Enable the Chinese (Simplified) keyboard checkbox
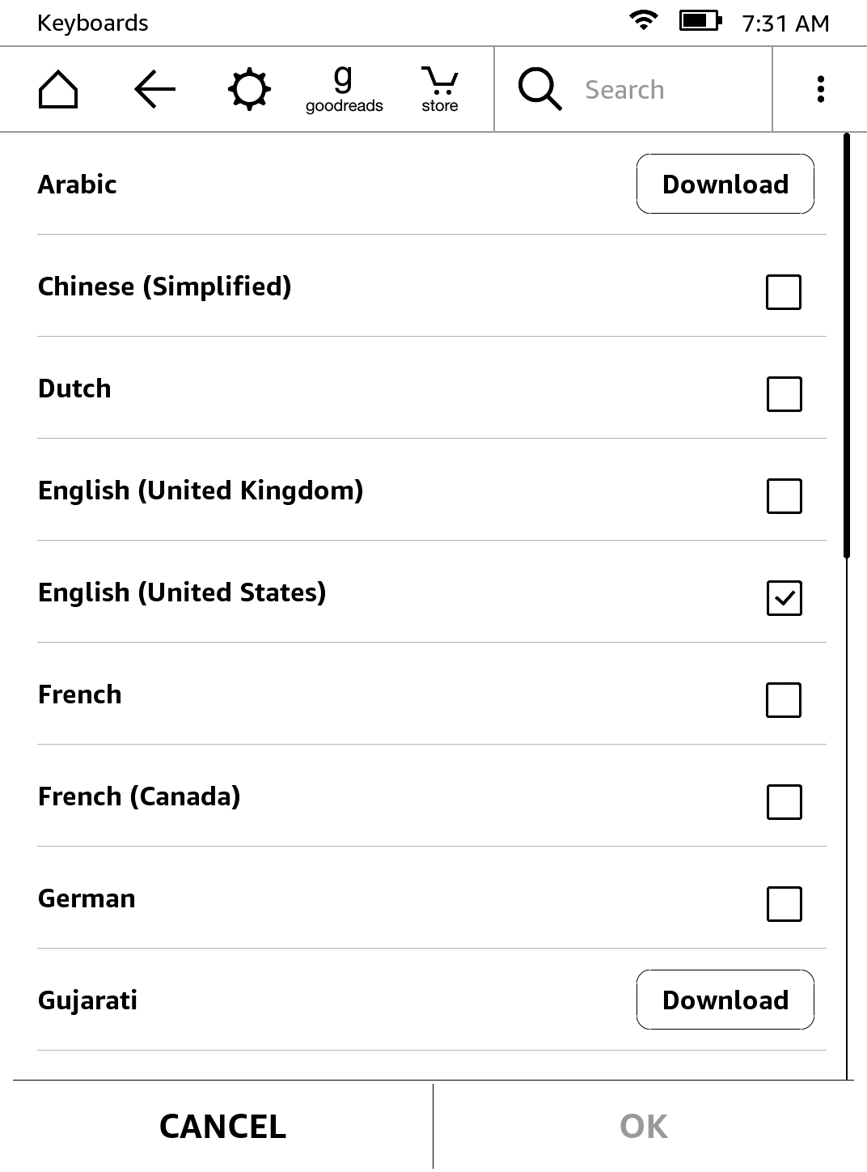This screenshot has width=867, height=1172. [783, 292]
